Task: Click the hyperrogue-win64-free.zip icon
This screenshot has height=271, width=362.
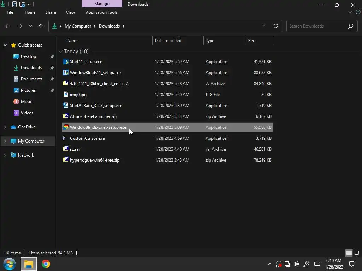Action: coord(65,160)
